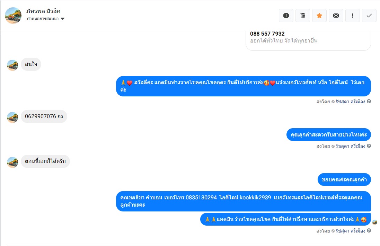Click the help icon under the greeting message
The height and width of the screenshot is (246, 380).
pyautogui.click(x=369, y=102)
